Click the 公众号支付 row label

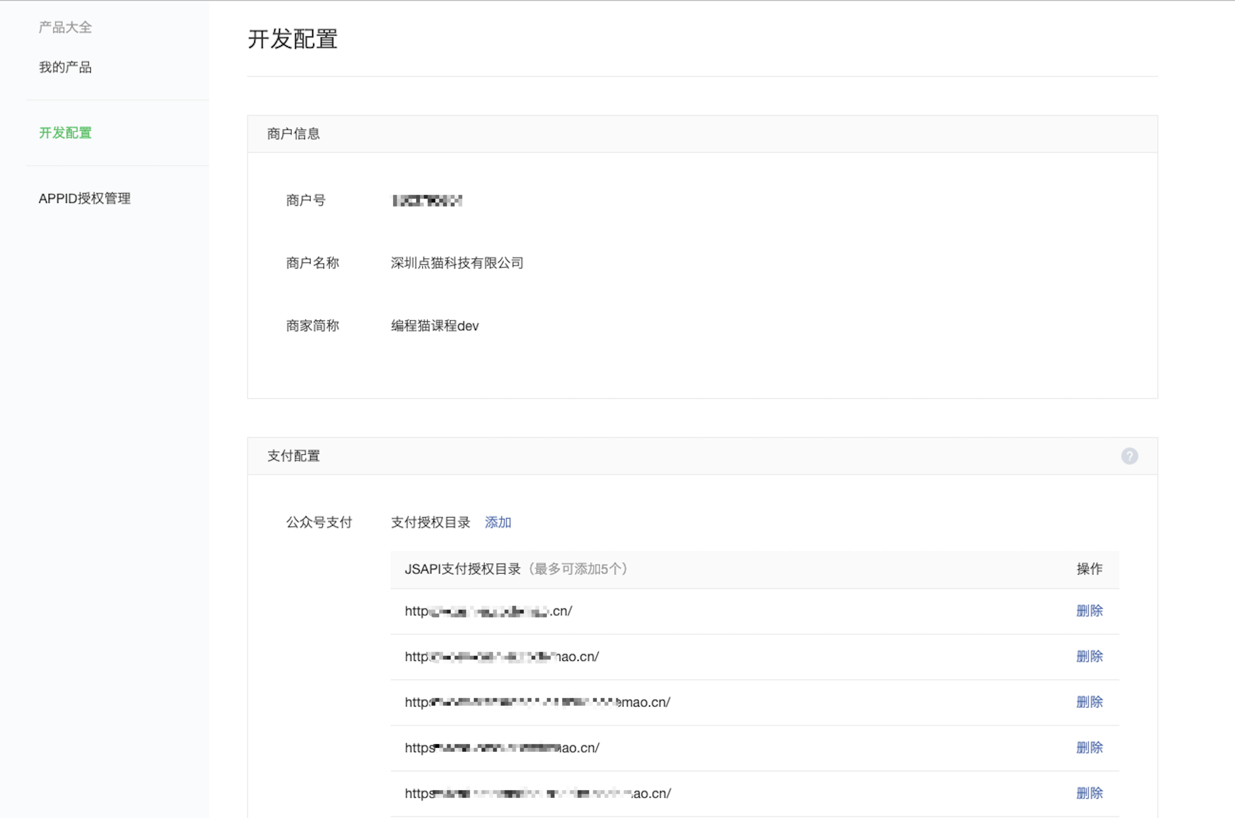319,522
